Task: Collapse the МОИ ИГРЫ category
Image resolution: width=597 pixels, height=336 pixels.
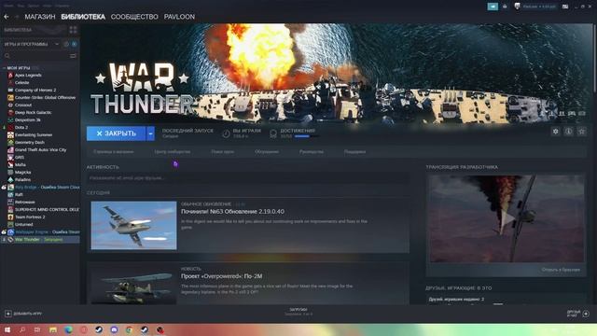Action: 4,68
